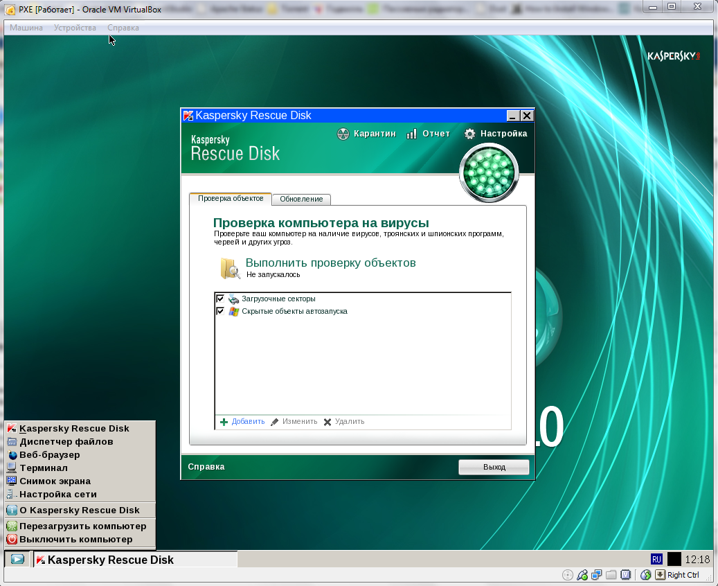718x586 pixels.
Task: Click the VirtualBox shared folders status icon
Action: [x=611, y=575]
